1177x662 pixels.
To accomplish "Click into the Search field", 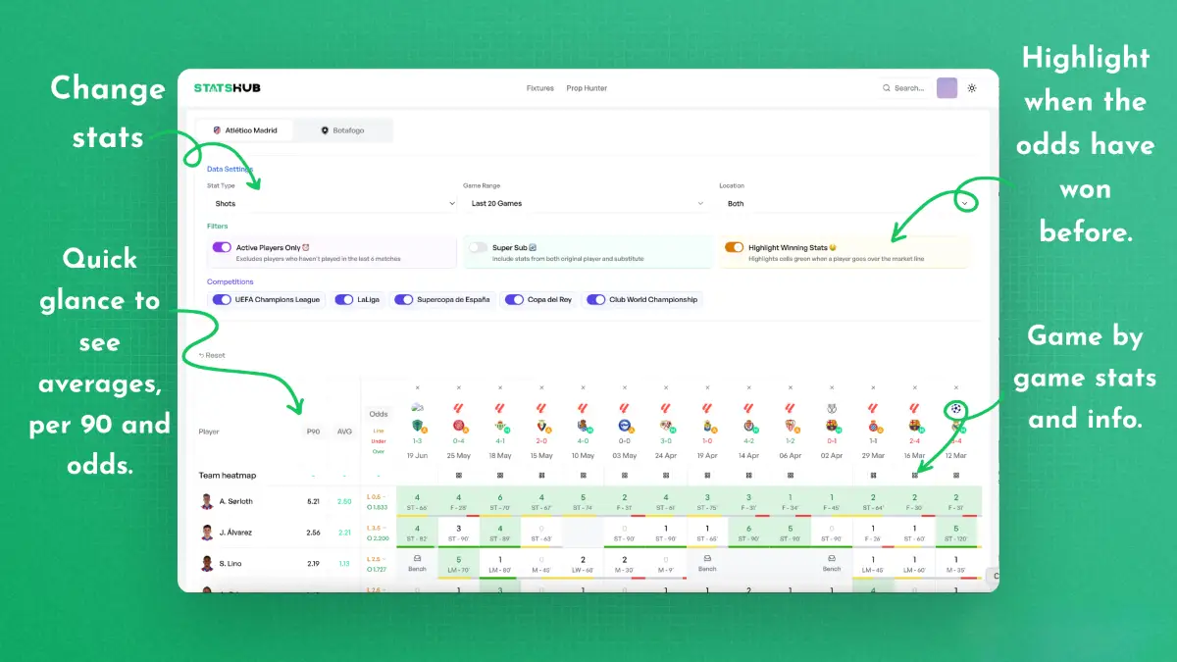I will pyautogui.click(x=907, y=88).
